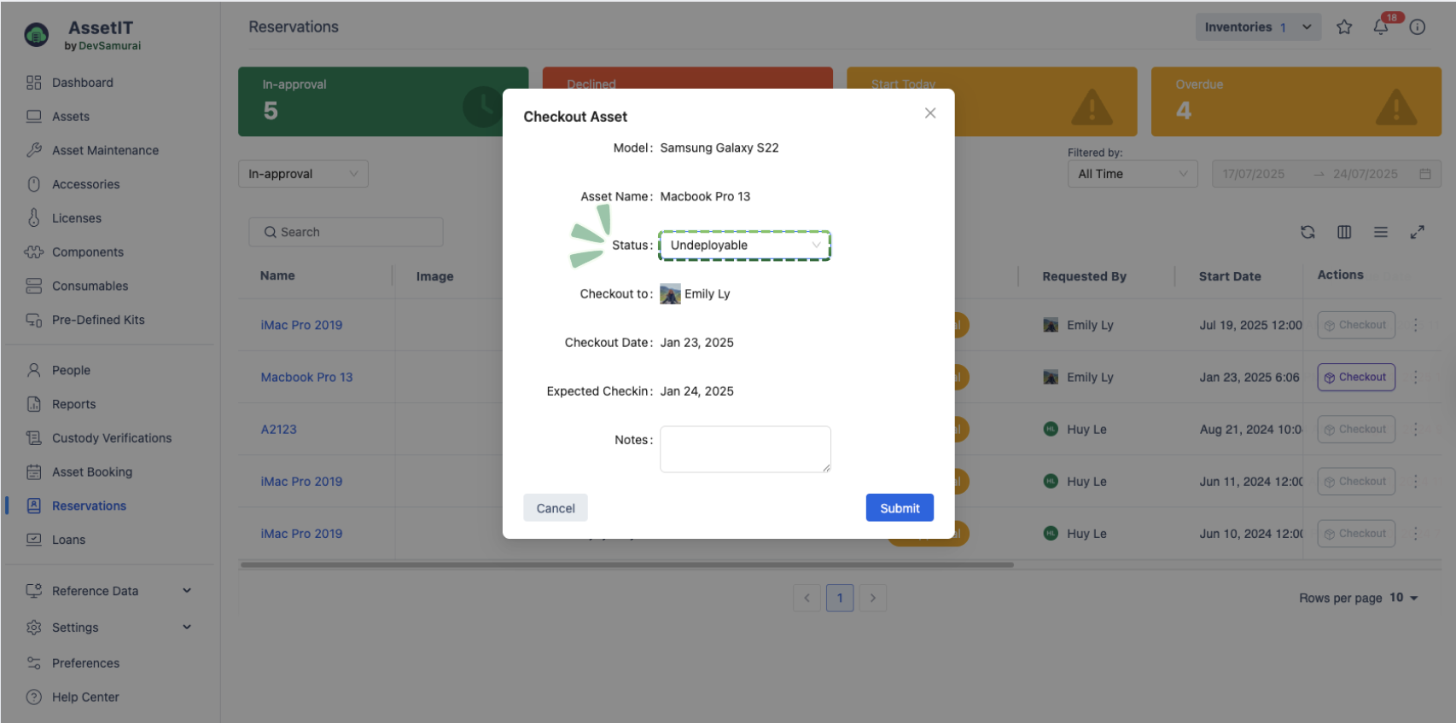This screenshot has height=723, width=1456.
Task: Open the Macbook Pro 13 asset link
Action: point(306,377)
